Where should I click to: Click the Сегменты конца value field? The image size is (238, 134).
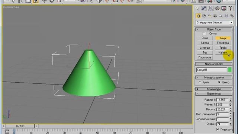coord(222,119)
